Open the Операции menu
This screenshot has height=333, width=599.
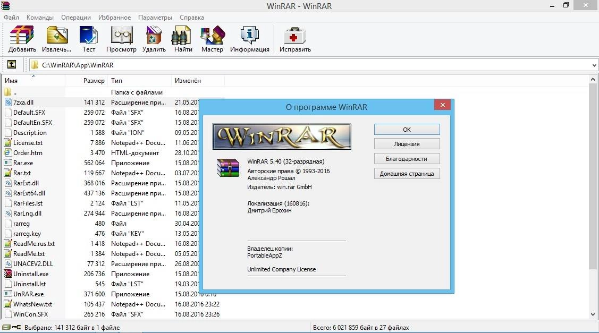[x=76, y=18]
